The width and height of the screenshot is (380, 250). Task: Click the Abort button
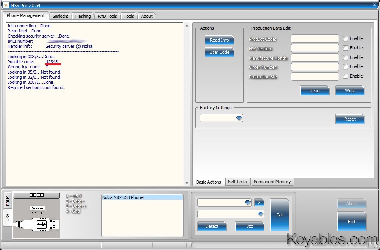(x=351, y=203)
